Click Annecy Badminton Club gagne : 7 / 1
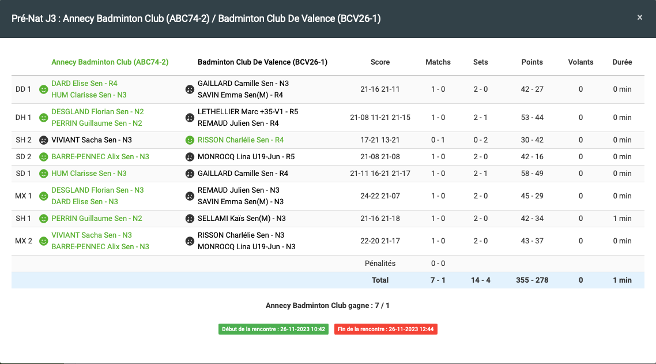This screenshot has width=656, height=364. coord(327,305)
